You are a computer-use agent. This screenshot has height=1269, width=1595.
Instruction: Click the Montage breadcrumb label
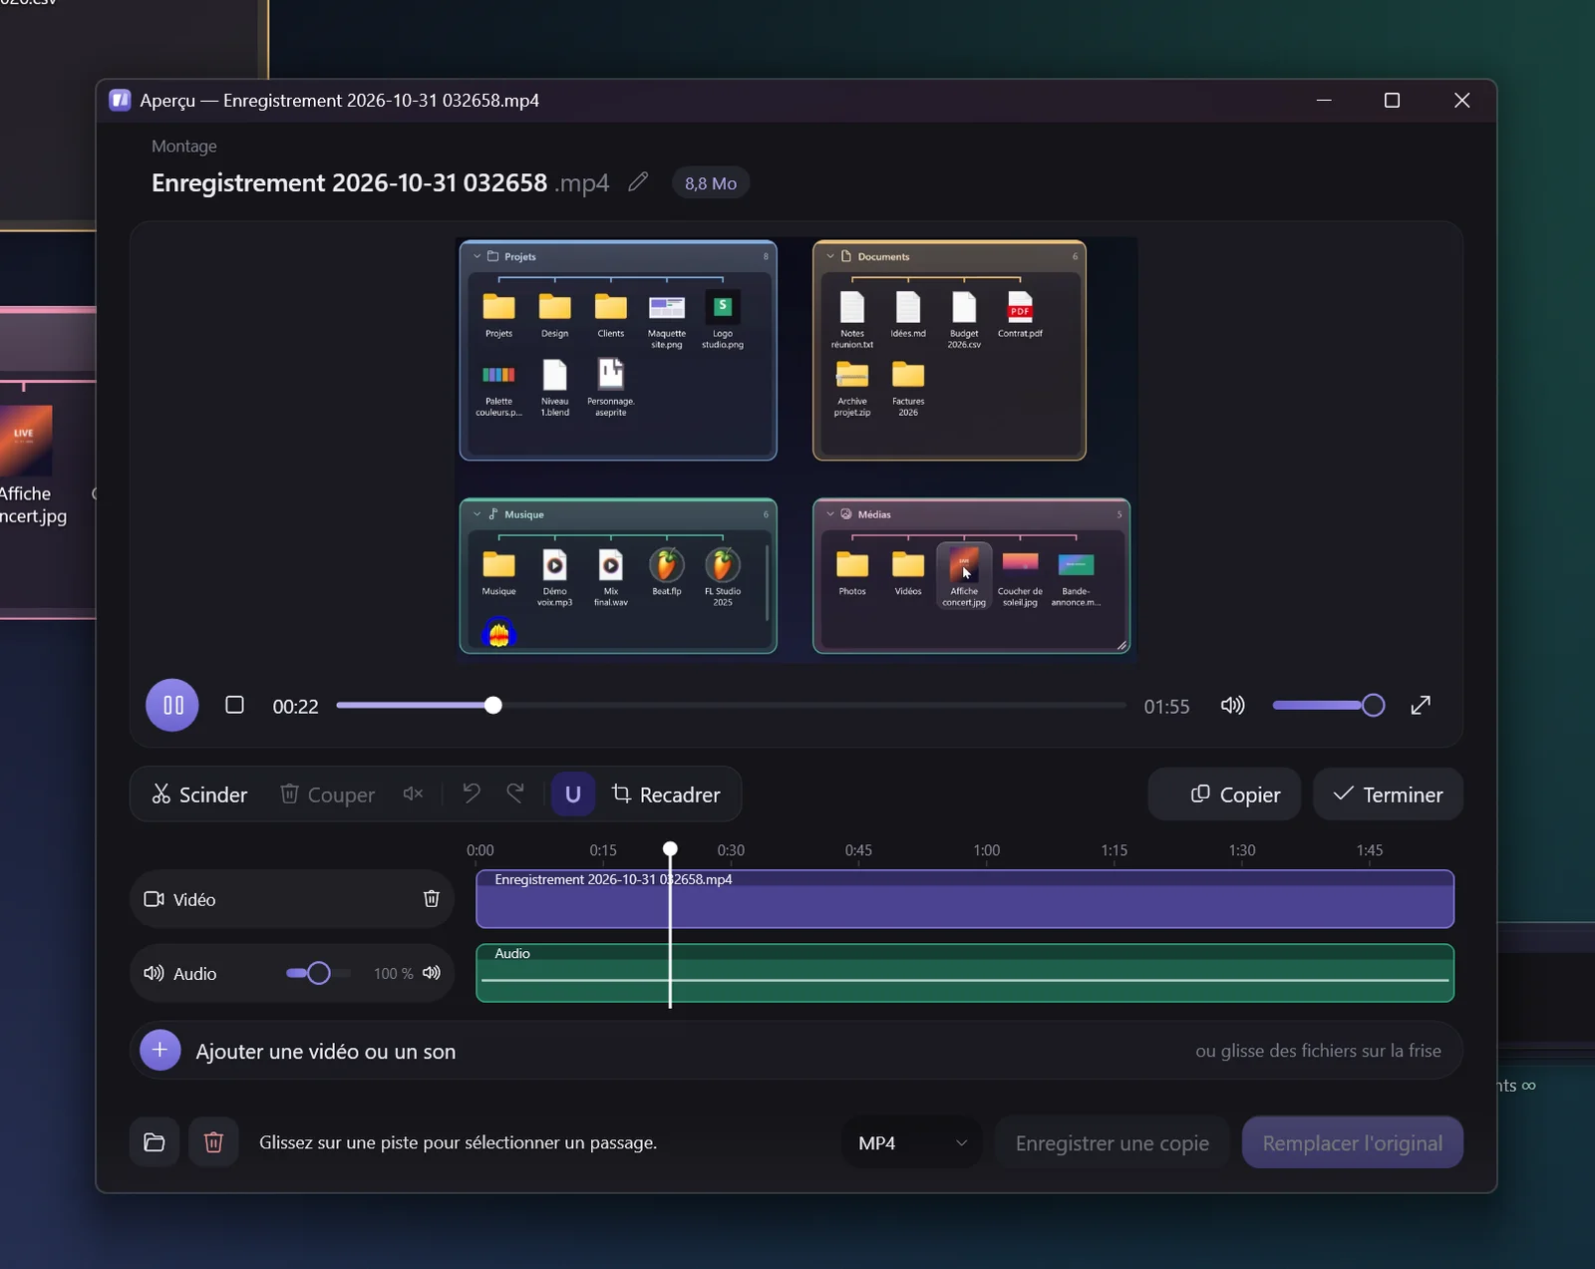point(184,147)
